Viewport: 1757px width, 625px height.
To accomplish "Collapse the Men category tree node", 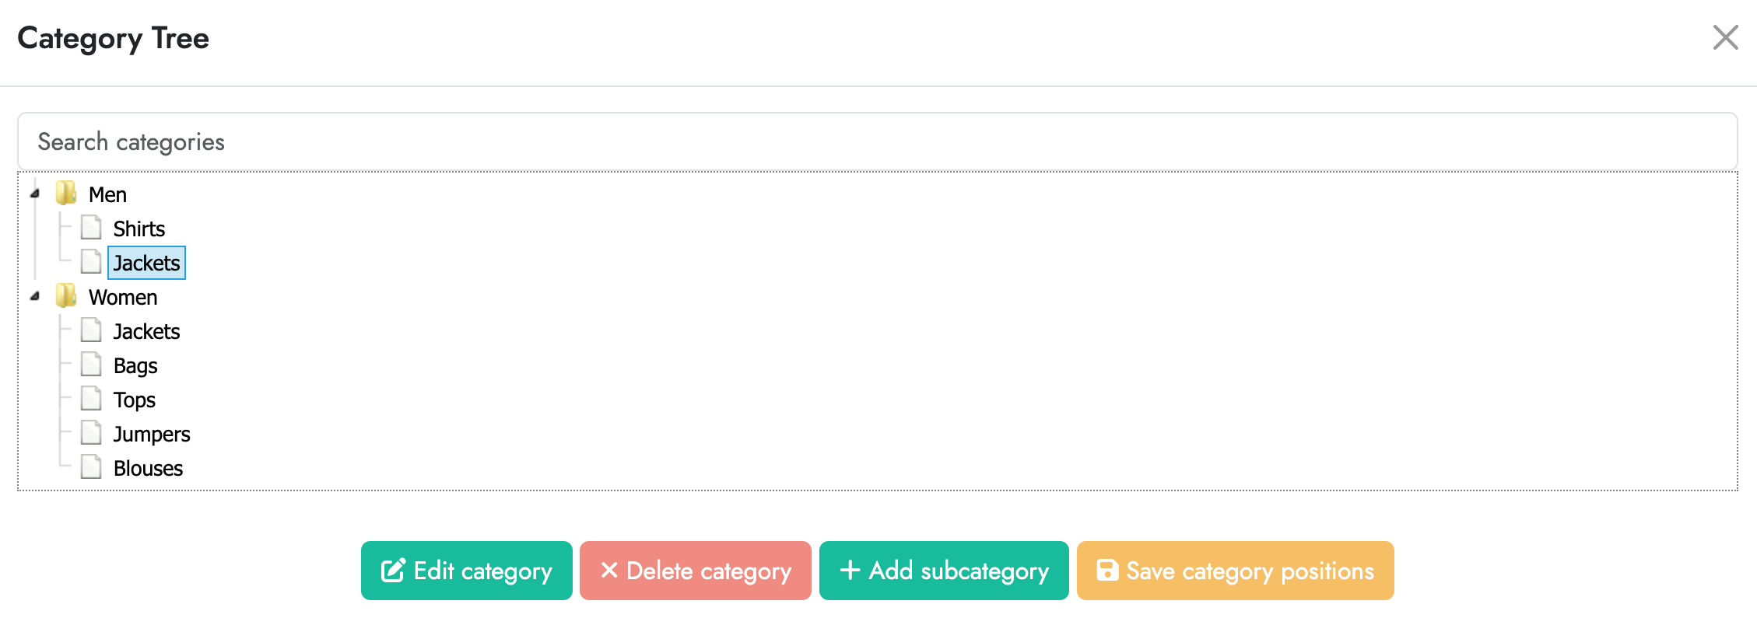I will [33, 194].
